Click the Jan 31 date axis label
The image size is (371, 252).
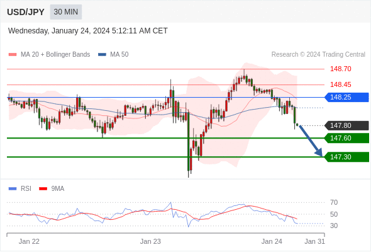pos(314,241)
